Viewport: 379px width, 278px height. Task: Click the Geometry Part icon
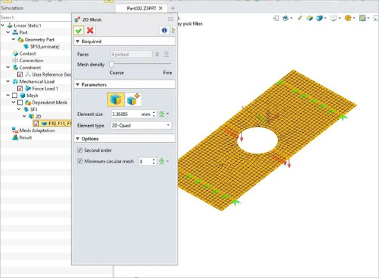(x=21, y=40)
